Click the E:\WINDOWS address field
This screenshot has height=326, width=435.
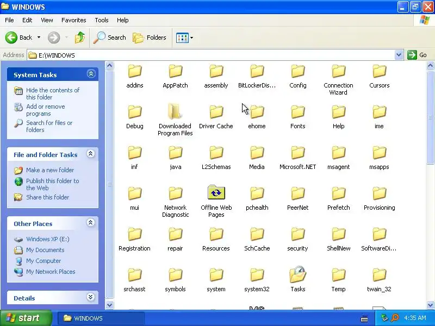(211, 55)
